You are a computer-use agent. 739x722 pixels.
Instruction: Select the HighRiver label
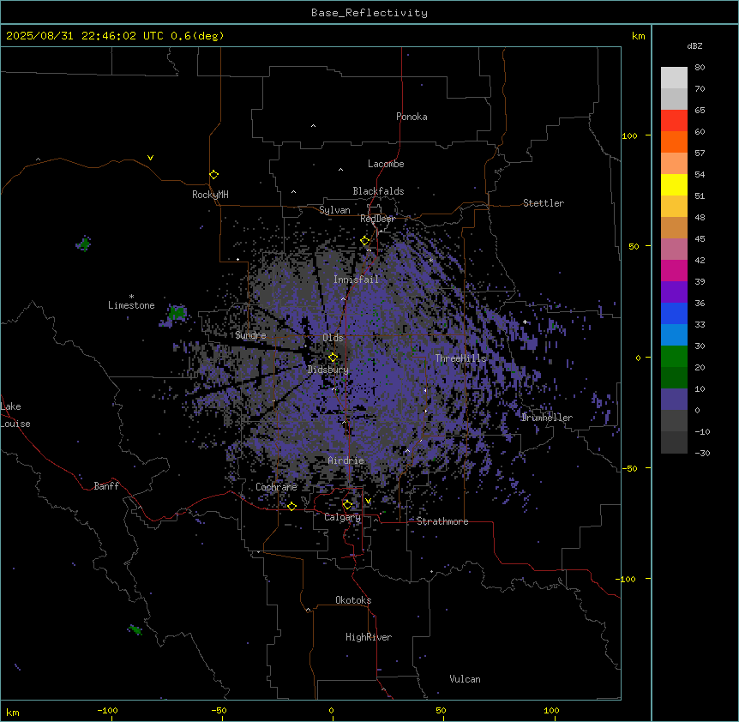click(369, 637)
